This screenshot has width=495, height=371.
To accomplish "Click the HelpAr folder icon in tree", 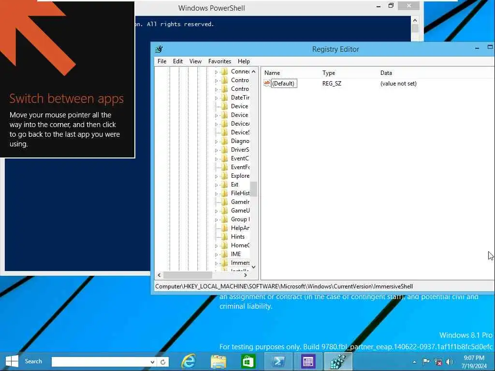I will (x=224, y=228).
